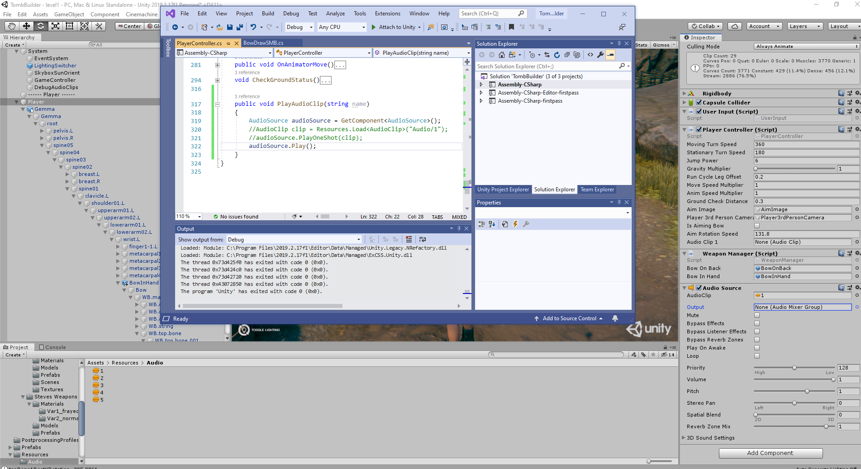Viewport: 861px width, 469px height.
Task: Click the Events lightning bolt in Properties
Action: coord(515,224)
